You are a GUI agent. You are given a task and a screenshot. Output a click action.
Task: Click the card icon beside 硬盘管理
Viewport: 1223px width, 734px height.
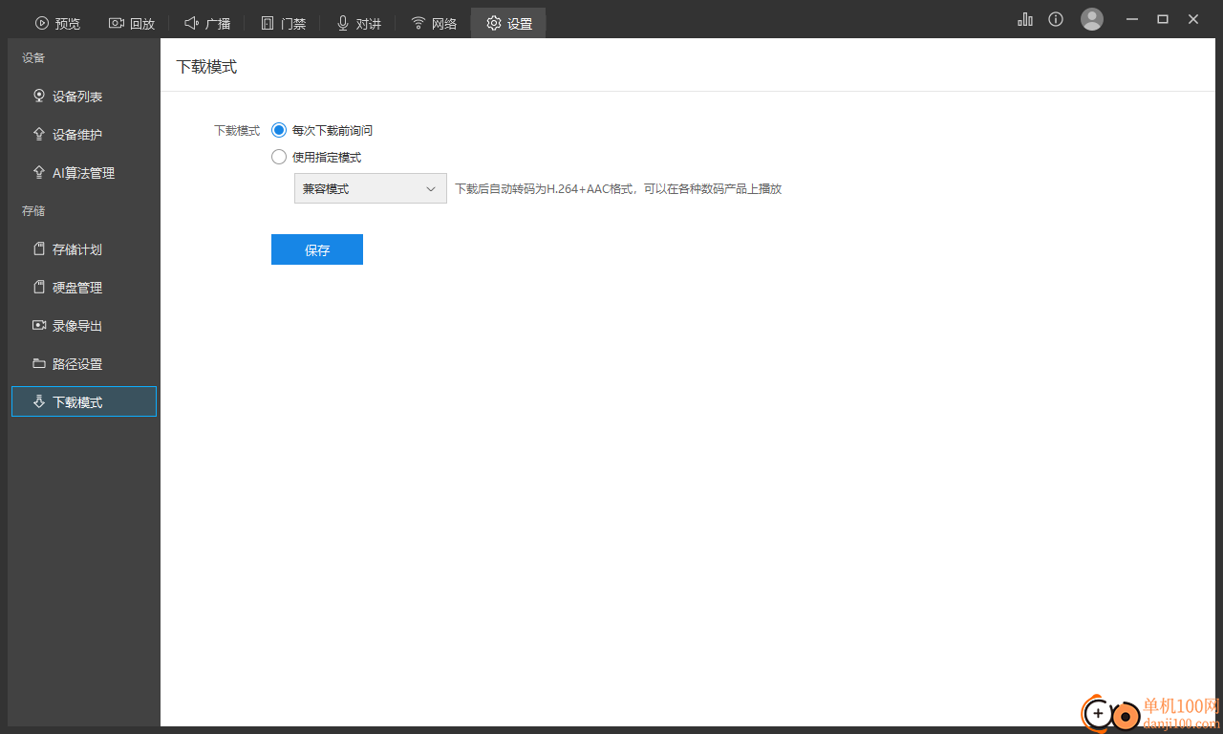(39, 287)
